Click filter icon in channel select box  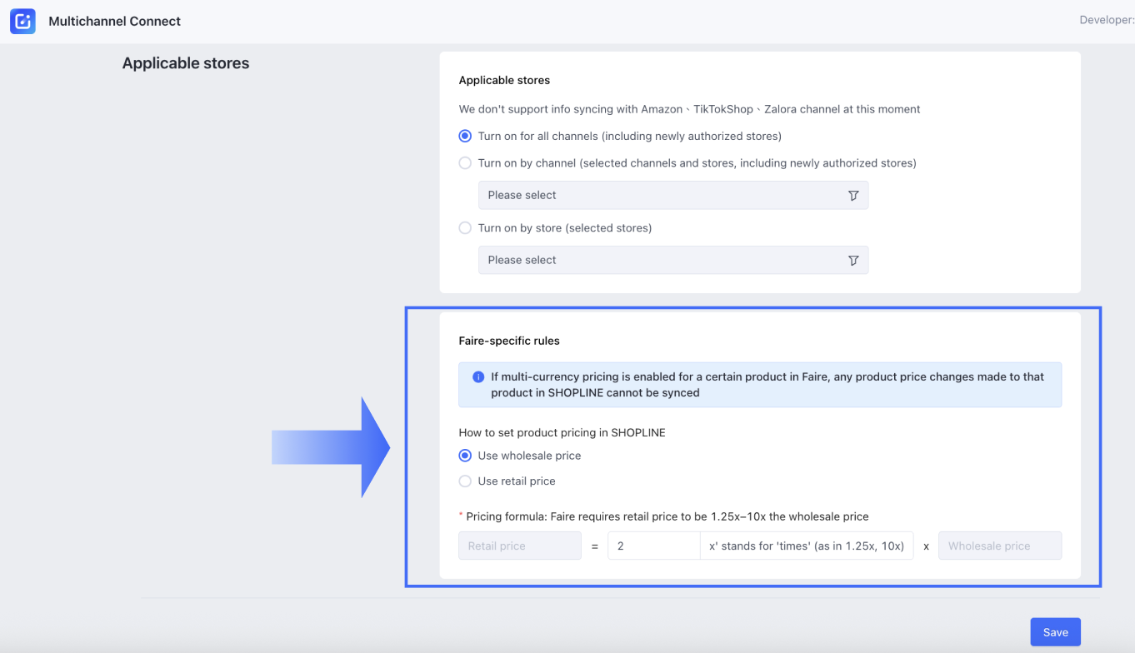(852, 196)
